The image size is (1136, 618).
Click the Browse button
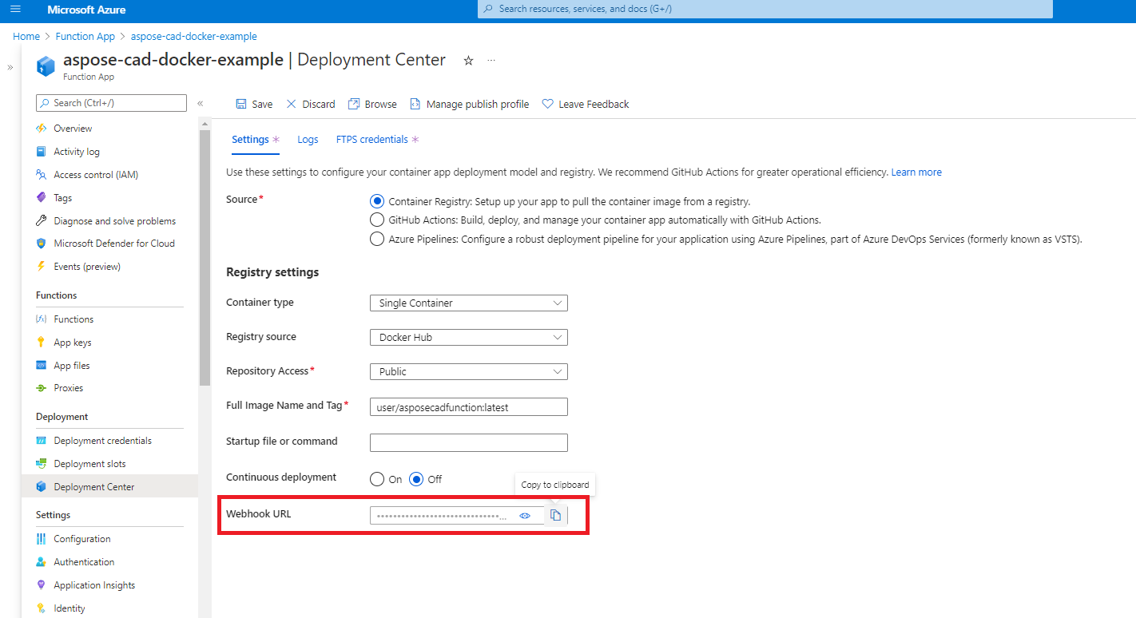[x=372, y=105]
